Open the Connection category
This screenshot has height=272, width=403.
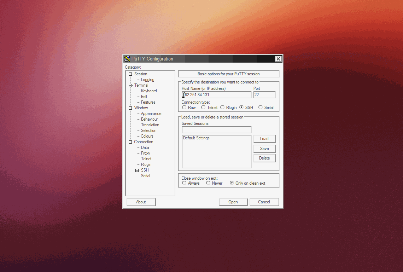tap(144, 142)
